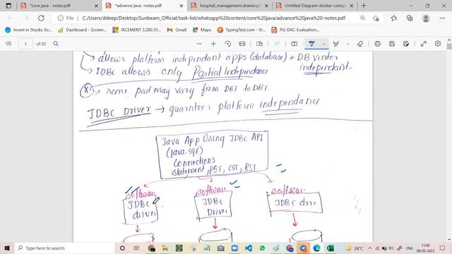Open Task View on the taskbar
The height and width of the screenshot is (254, 452).
point(136,248)
